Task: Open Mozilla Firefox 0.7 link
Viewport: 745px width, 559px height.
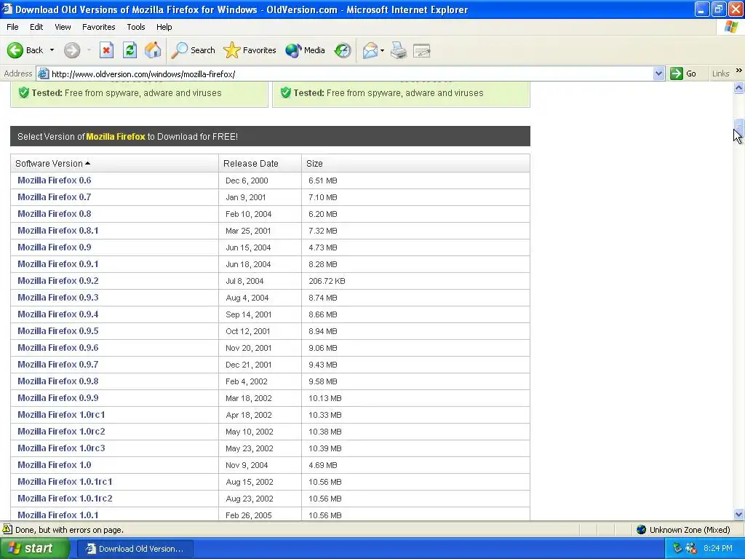Action: pos(54,197)
